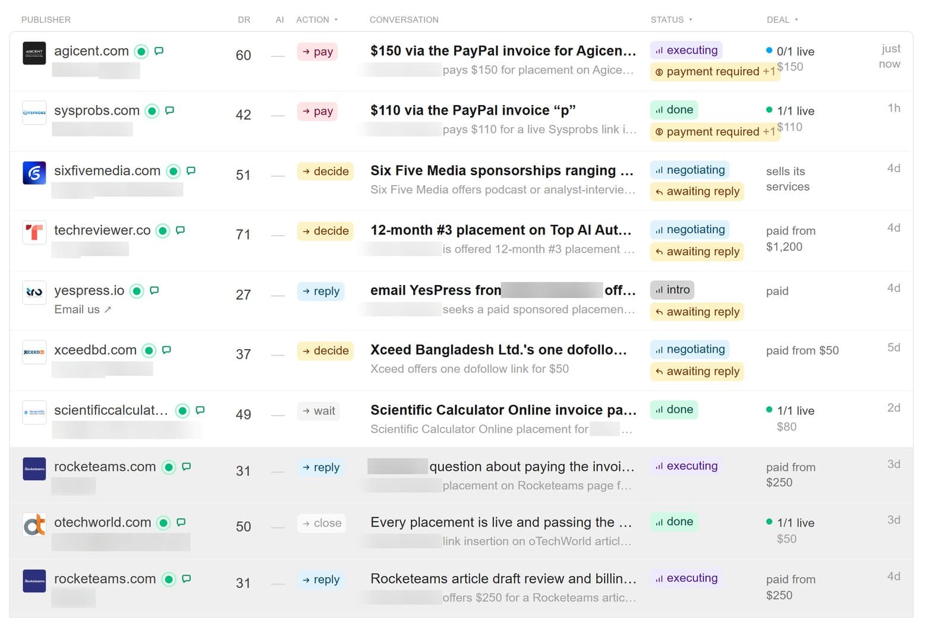Open the chat icon beside otechworld.com
This screenshot has width=932, height=618.
click(181, 522)
